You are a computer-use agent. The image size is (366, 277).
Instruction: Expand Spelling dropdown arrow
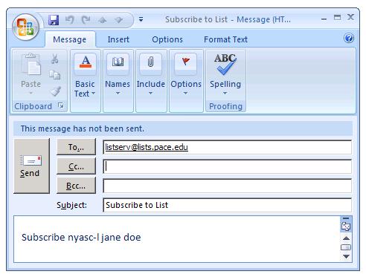point(225,94)
